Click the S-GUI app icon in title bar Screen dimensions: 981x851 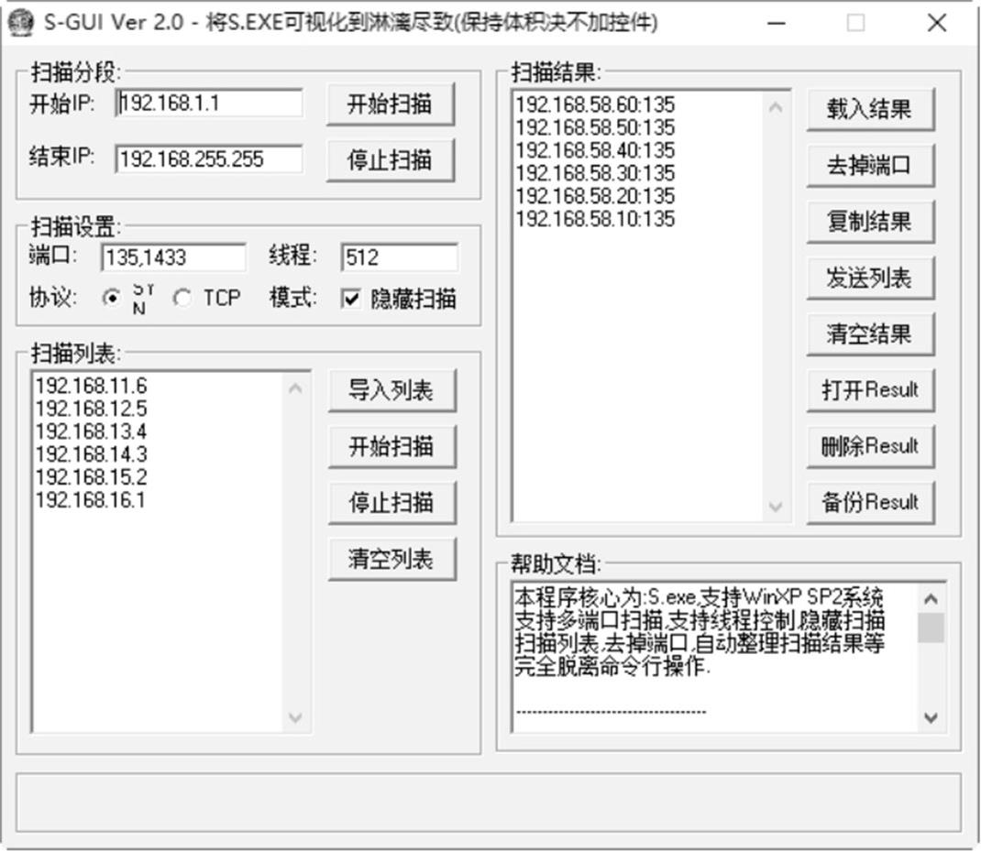pos(21,23)
